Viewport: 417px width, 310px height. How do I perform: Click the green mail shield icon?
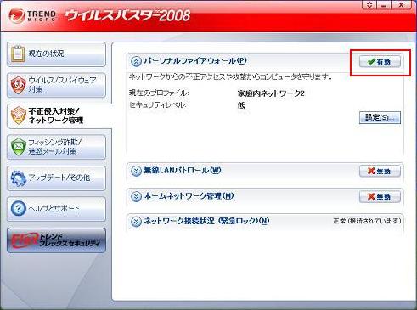pos(19,147)
